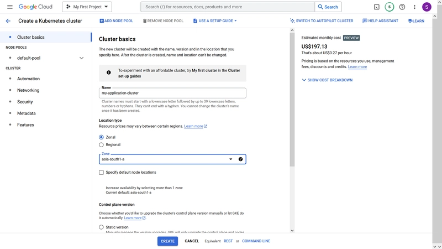Click the Search button
Image resolution: width=442 pixels, height=249 pixels.
328,7
